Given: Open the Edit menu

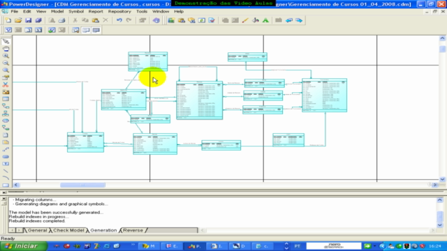Looking at the screenshot, I should [x=27, y=11].
